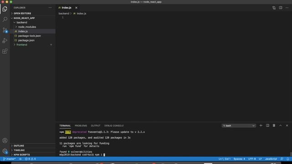Switch to the Problems panel tab
The image size is (292, 164).
click(81, 126)
